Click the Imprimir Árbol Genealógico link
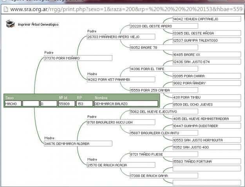 [x=38, y=25]
